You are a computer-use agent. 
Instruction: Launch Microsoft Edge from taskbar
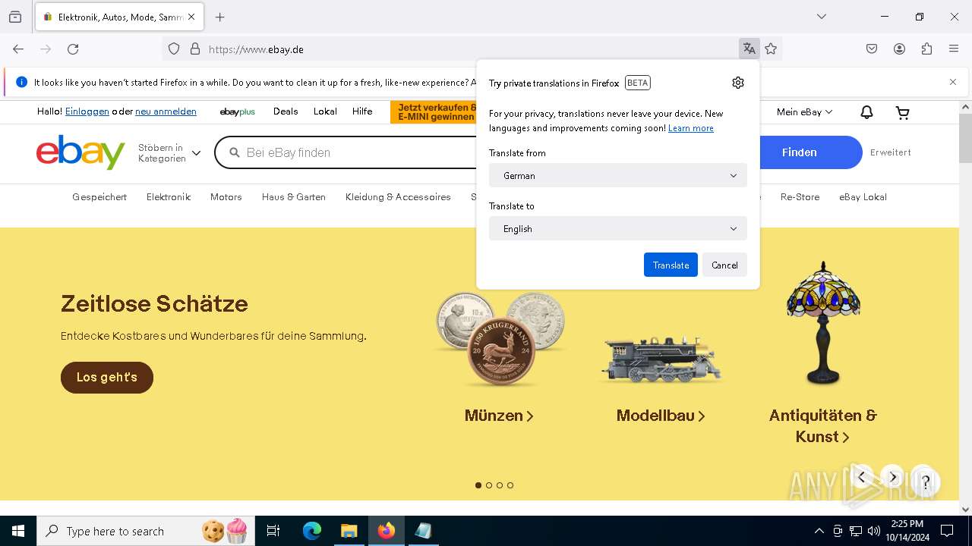(x=312, y=531)
